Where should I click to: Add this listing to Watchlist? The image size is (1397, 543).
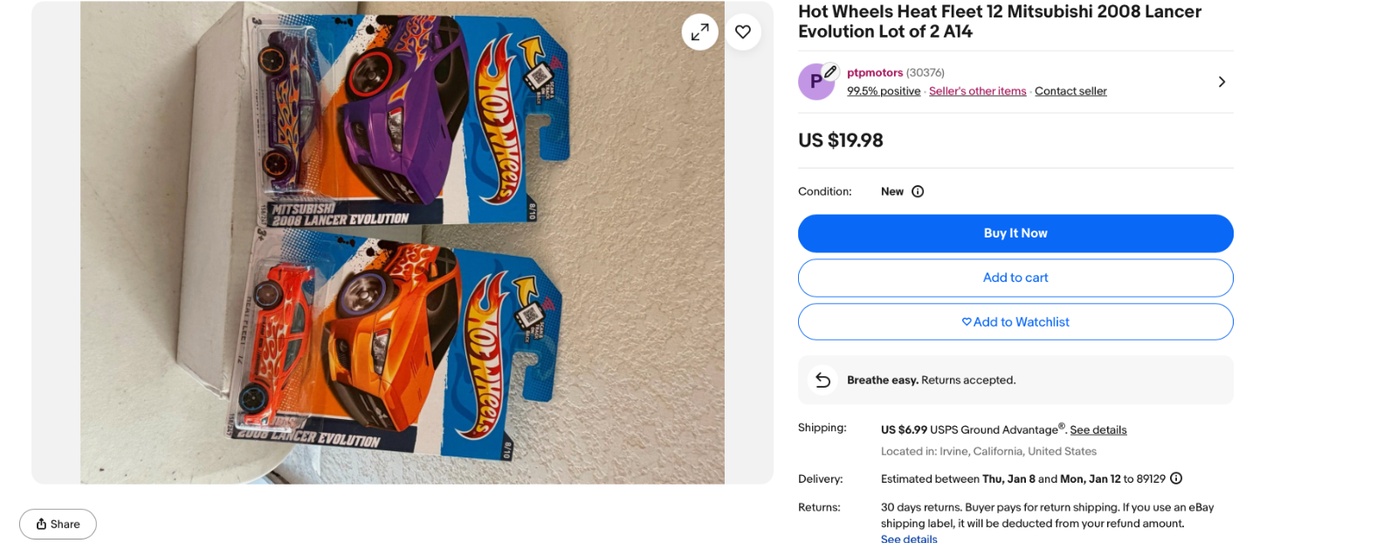[1015, 322]
